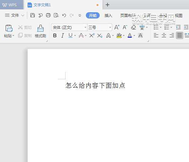The image size is (189, 162).
Task: Click the Undo arrow
Action: click(x=64, y=15)
